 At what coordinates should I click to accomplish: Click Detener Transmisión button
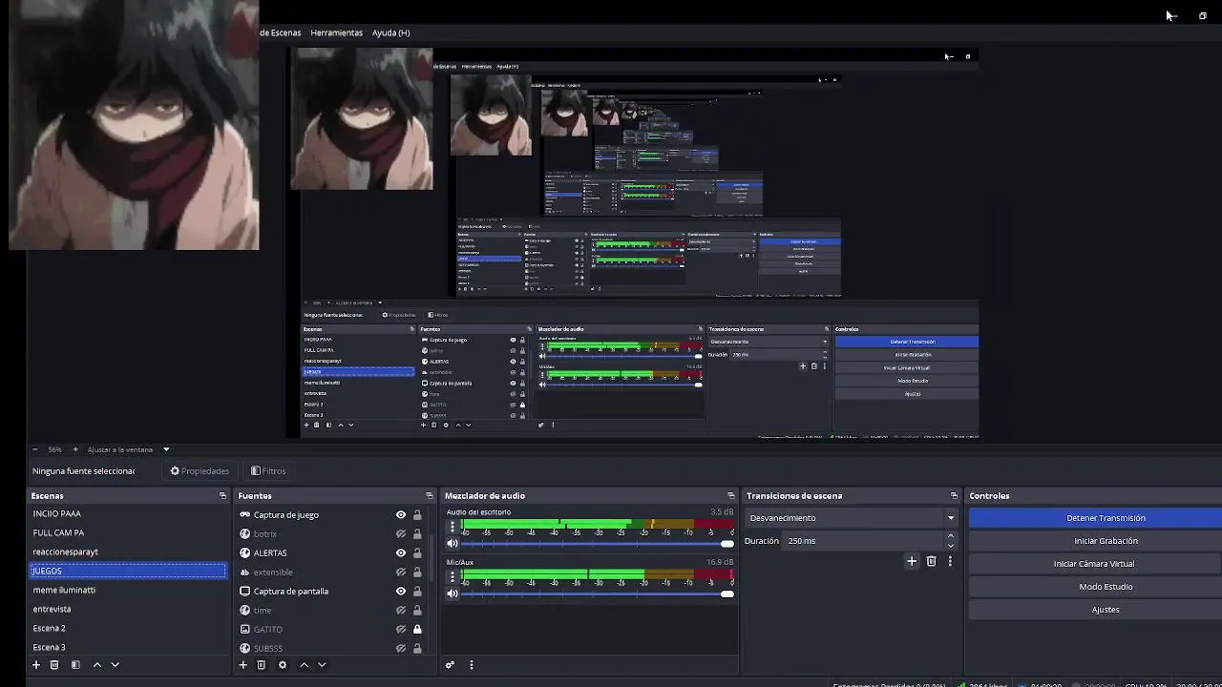click(1095, 518)
